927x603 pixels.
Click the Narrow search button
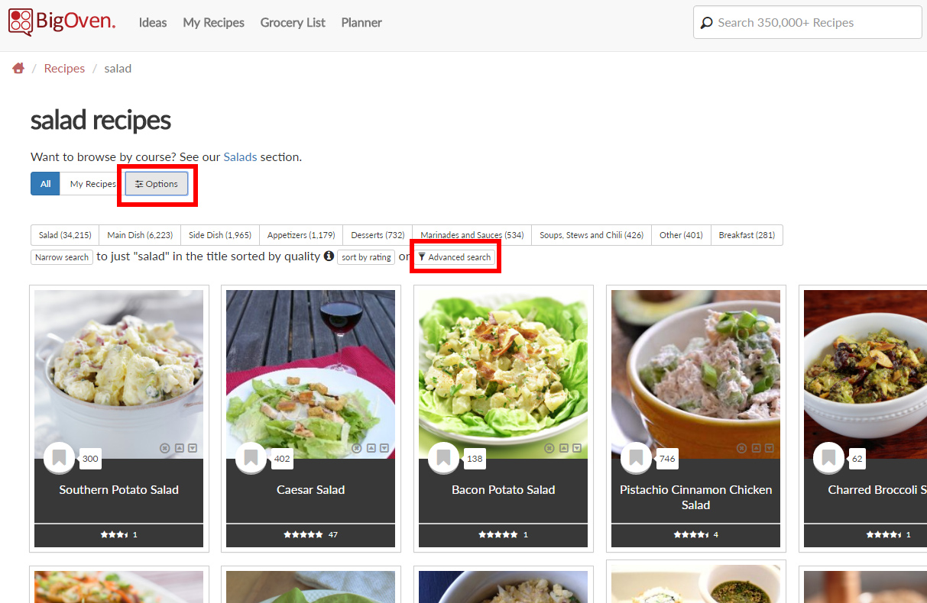coord(62,257)
